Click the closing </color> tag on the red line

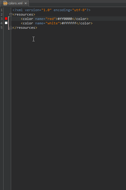click(x=80, y=19)
